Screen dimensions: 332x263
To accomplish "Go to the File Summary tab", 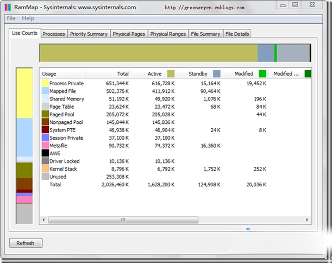I will [x=205, y=34].
